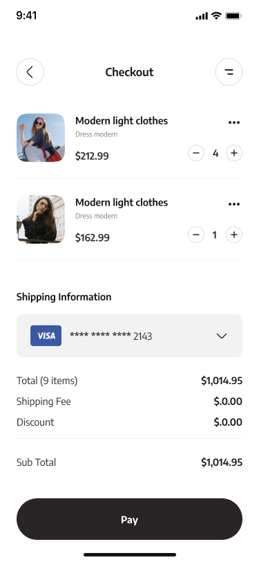Screen dimensions: 259x562
Task: Open second Modern light clothes title
Action: tap(122, 203)
